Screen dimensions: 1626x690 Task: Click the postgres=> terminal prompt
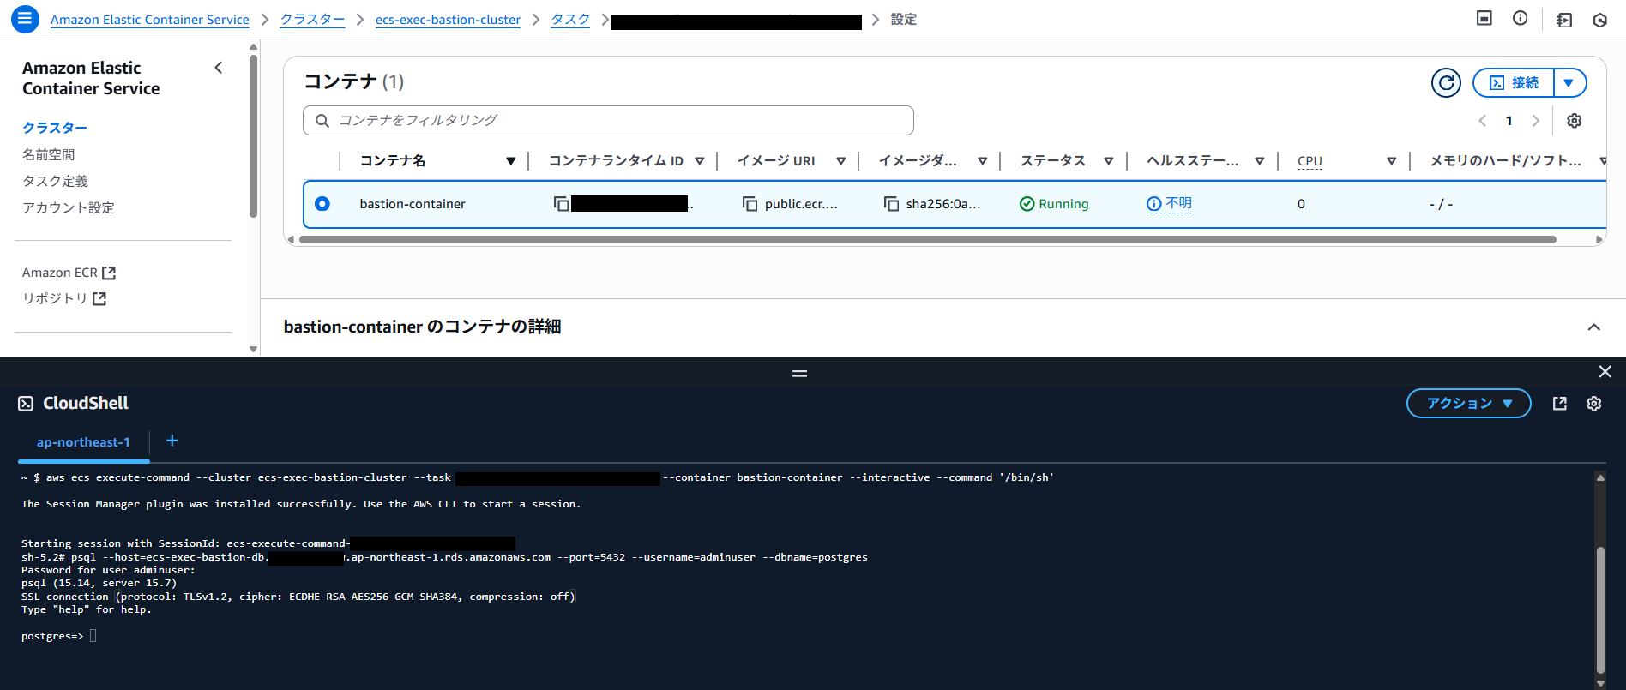[52, 636]
